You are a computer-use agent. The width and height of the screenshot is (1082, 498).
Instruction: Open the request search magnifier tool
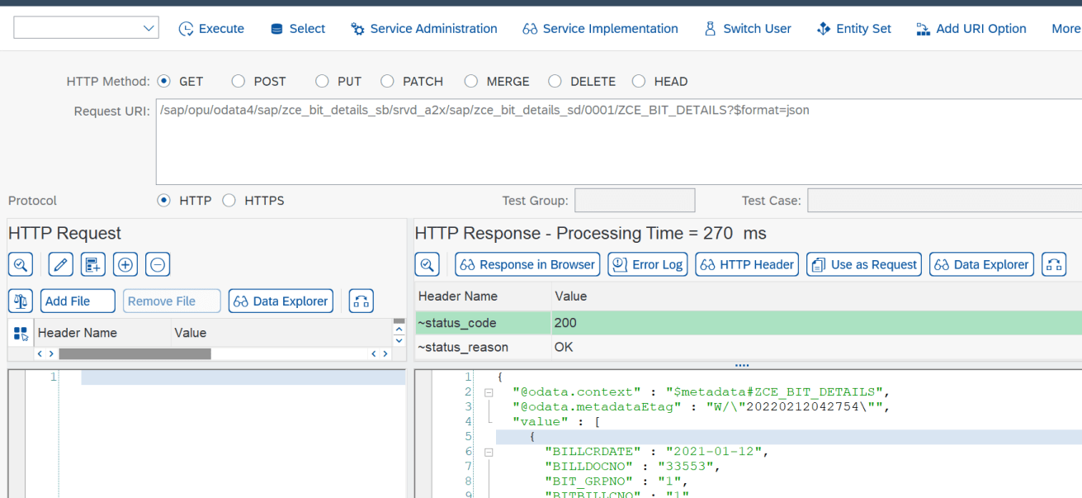coord(20,263)
